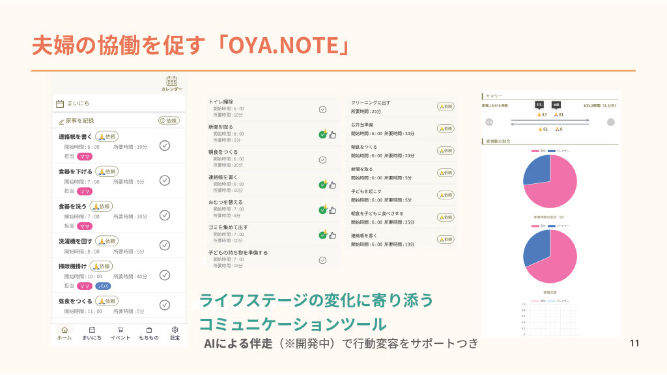Viewport: 667px width, 375px height.
Task: Click the blue パパ assignee tag
Action: 103,286
